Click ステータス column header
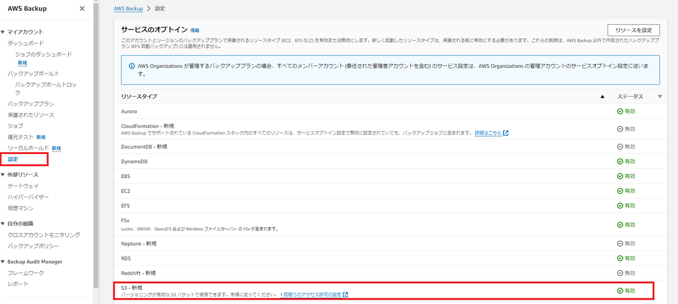 [x=630, y=97]
